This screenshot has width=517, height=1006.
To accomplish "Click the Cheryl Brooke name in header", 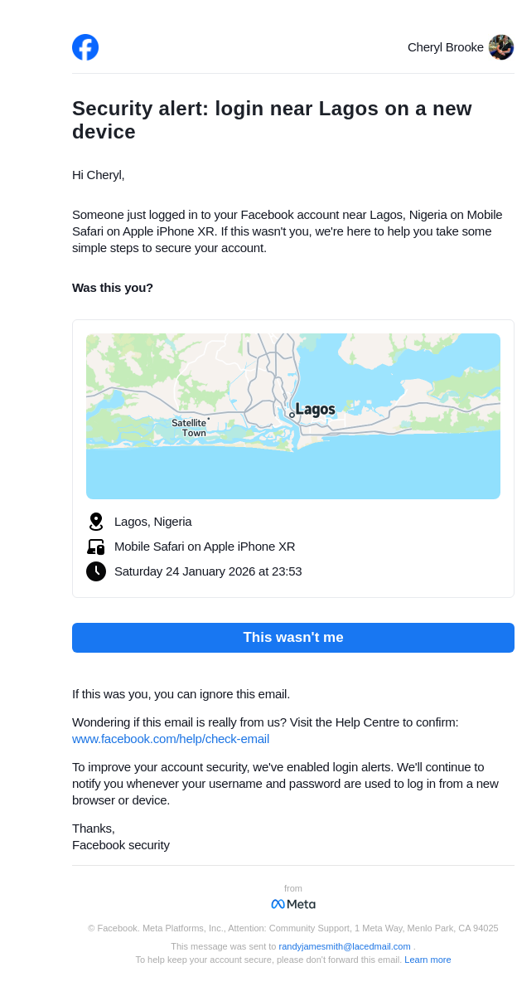I will point(445,47).
